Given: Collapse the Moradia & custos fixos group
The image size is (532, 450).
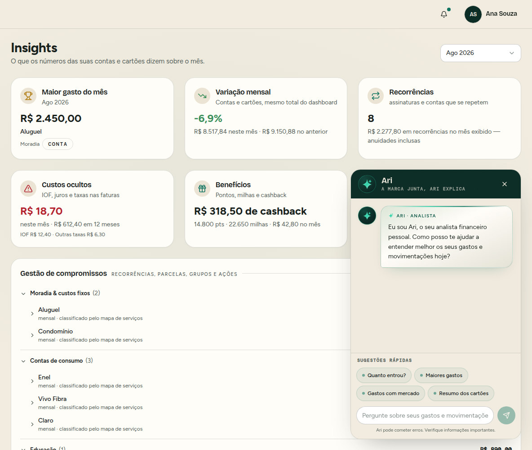Looking at the screenshot, I should click(x=23, y=293).
